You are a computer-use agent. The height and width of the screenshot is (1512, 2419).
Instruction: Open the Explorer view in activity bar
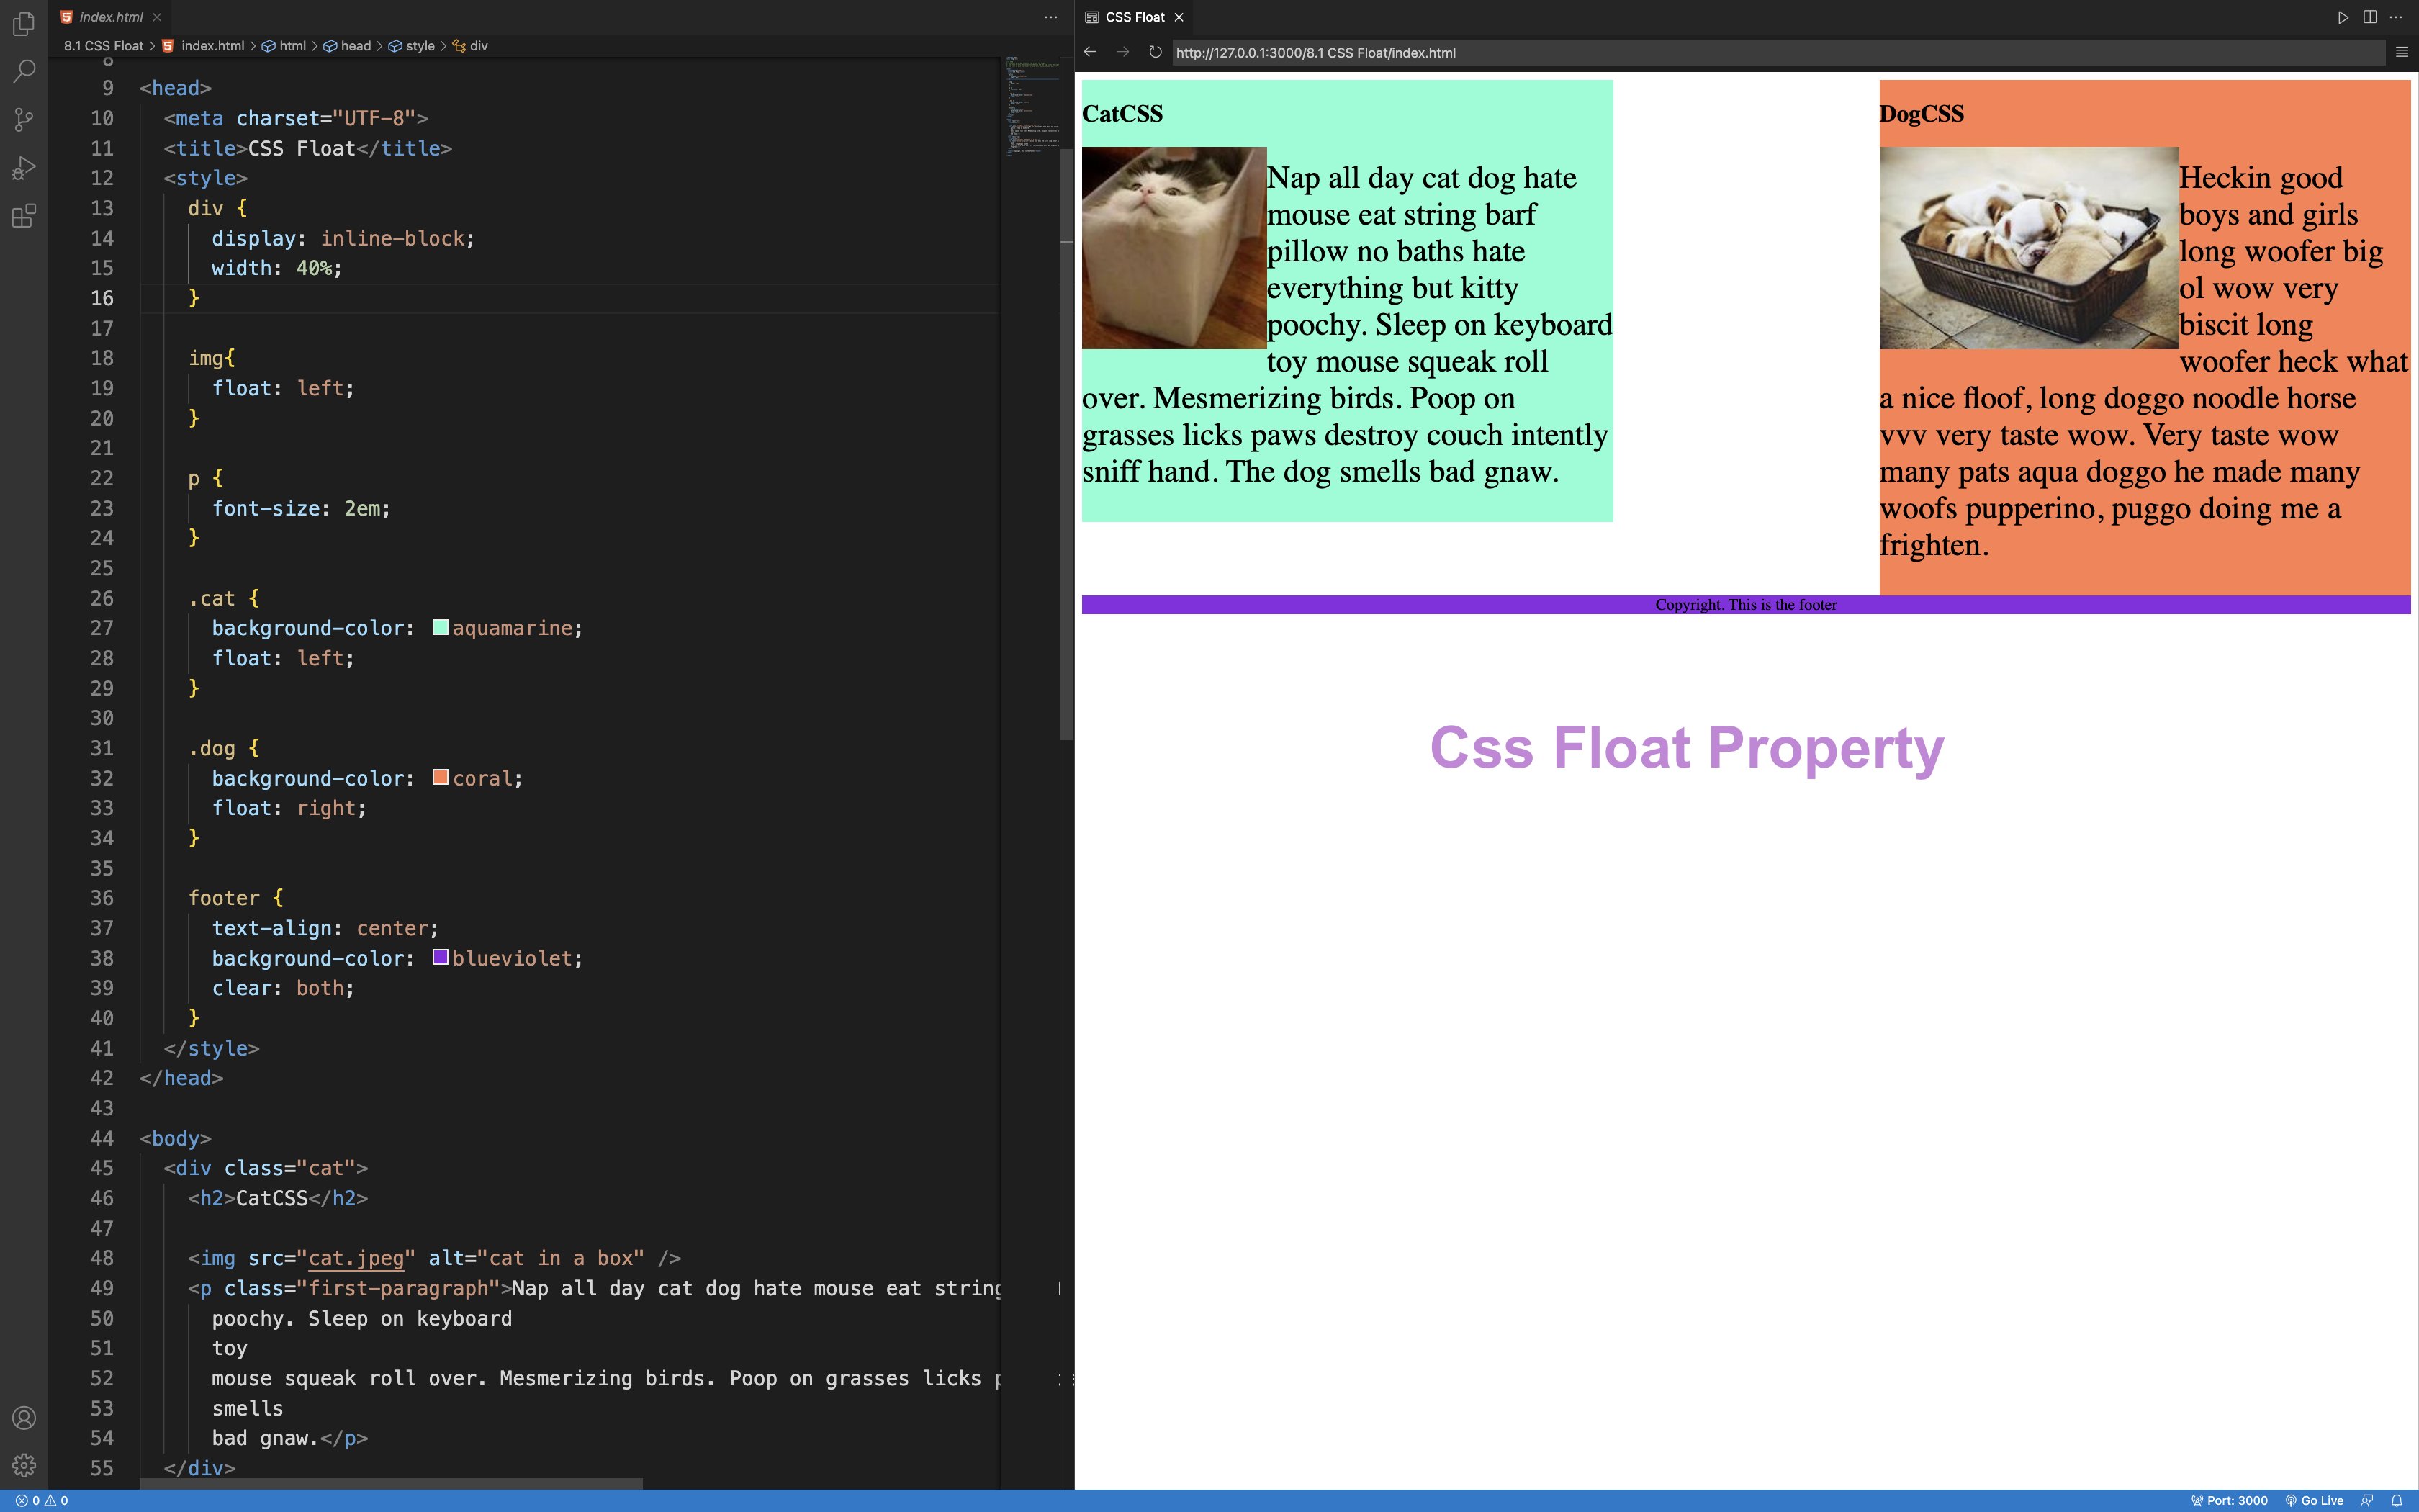[x=24, y=23]
